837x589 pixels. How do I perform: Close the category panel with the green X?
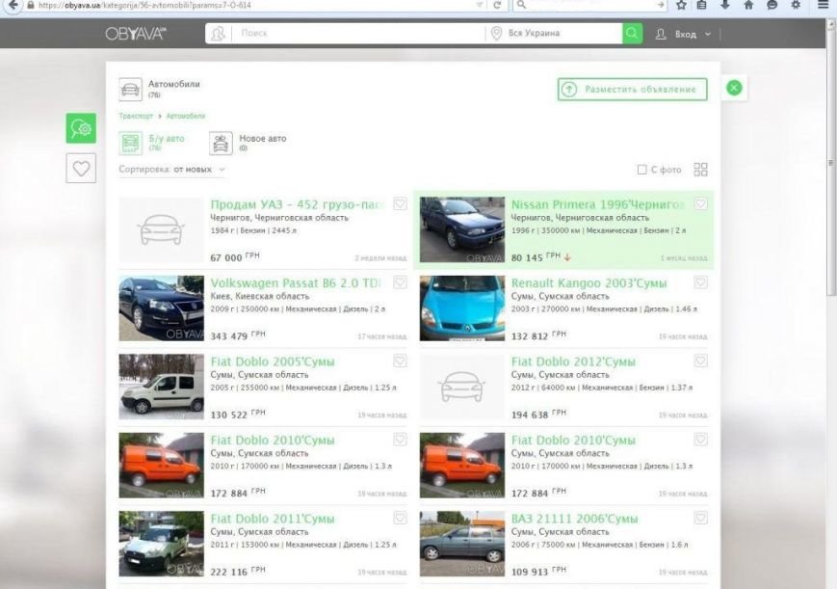(x=734, y=88)
